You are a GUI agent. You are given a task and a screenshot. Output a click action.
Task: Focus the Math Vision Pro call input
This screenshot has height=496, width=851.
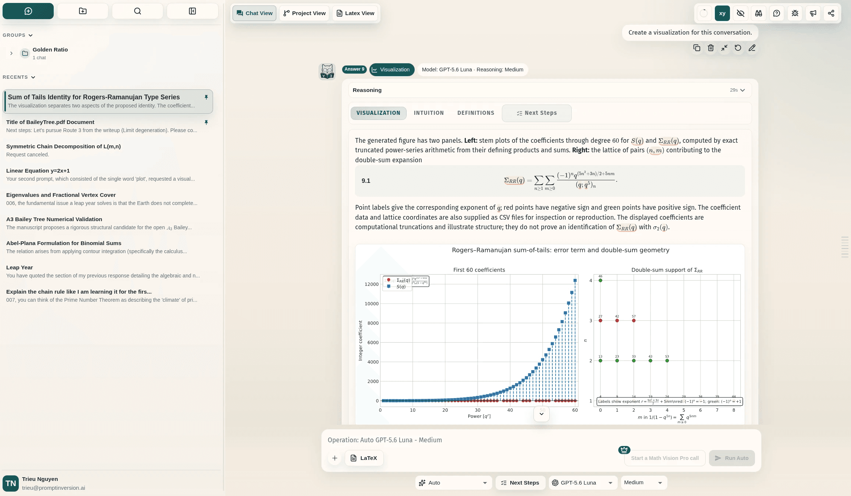[664, 458]
